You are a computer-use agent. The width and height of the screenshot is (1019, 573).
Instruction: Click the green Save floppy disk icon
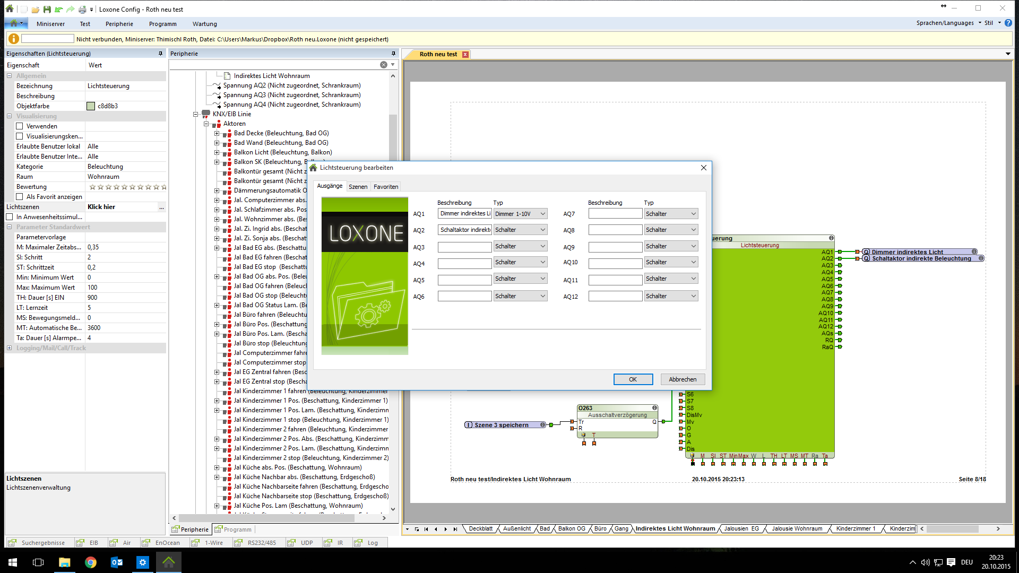point(47,9)
